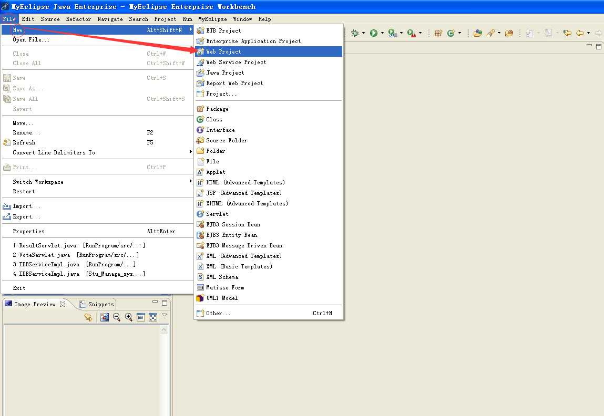Click the green Run button in toolbar
Image resolution: width=604 pixels, height=416 pixels.
(373, 33)
